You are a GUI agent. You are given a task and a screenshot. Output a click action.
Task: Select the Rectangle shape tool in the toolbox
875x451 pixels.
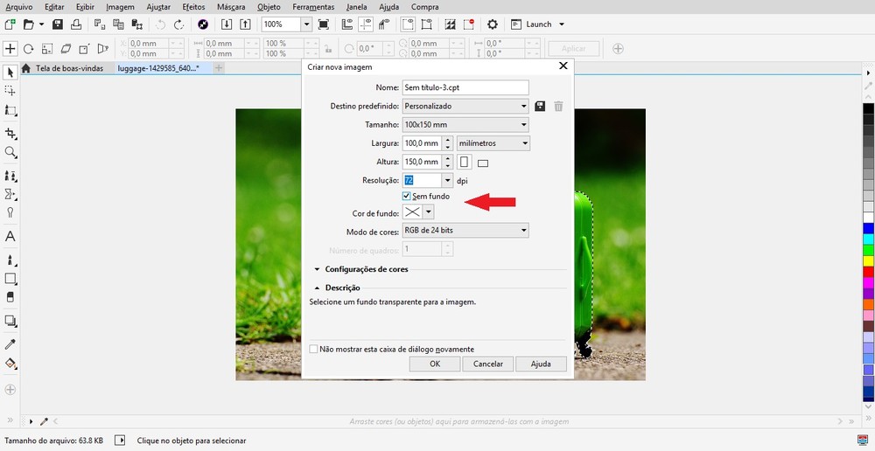pyautogui.click(x=10, y=278)
